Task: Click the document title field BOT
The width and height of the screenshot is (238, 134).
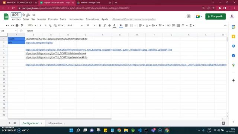Action: point(16,15)
